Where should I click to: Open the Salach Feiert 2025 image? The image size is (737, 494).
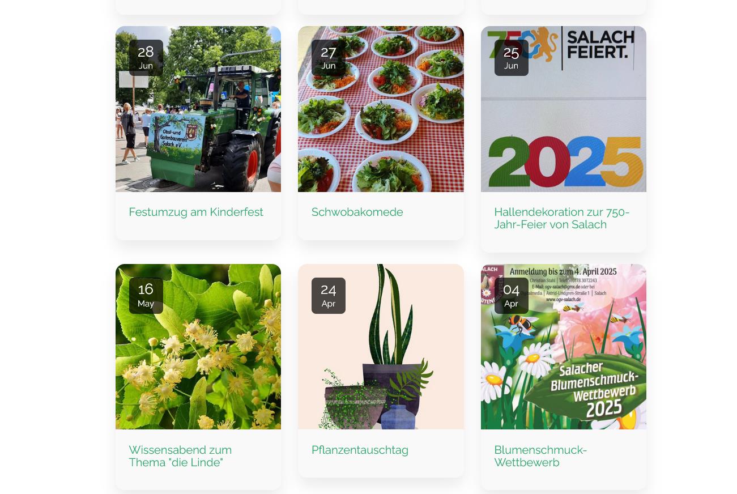(564, 109)
